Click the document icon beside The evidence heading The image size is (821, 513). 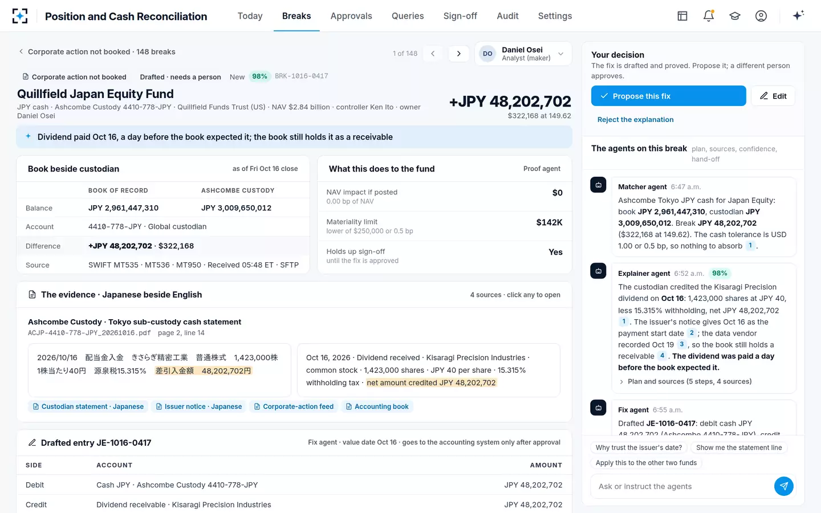tap(32, 295)
